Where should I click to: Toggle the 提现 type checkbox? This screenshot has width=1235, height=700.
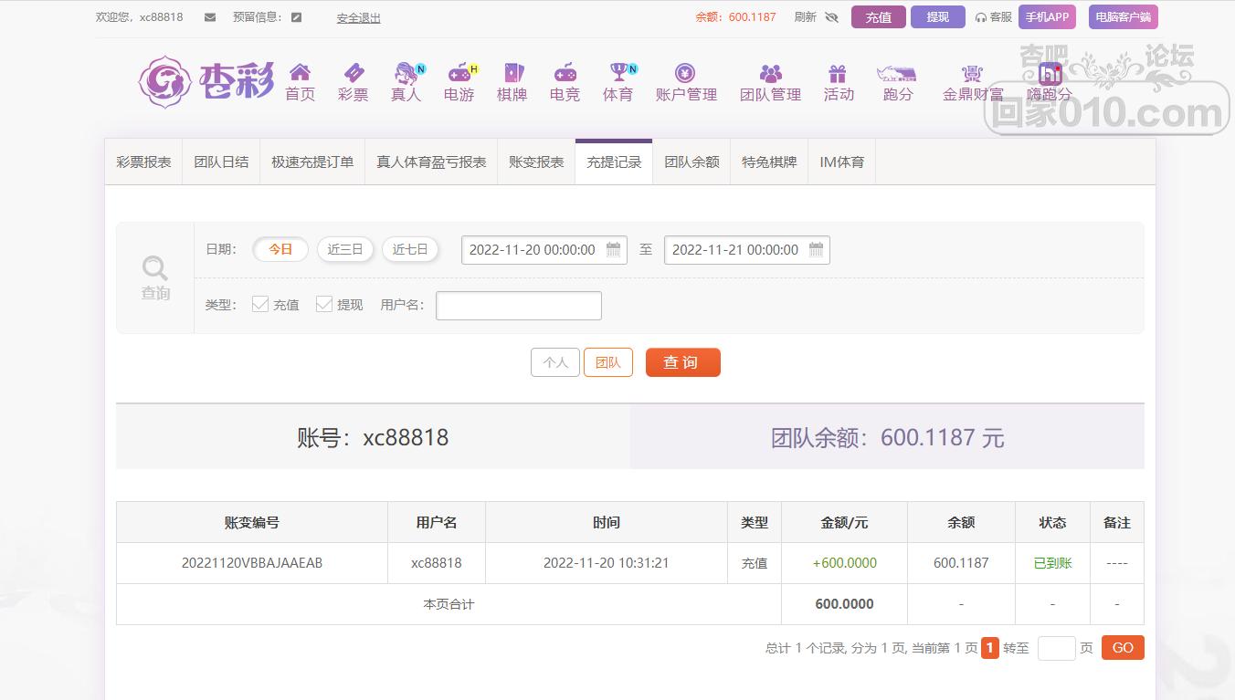(x=324, y=305)
